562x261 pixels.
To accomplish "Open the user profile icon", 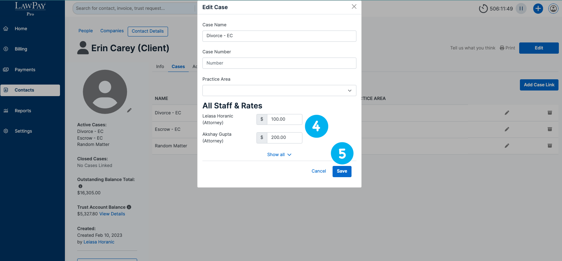I will (x=553, y=8).
